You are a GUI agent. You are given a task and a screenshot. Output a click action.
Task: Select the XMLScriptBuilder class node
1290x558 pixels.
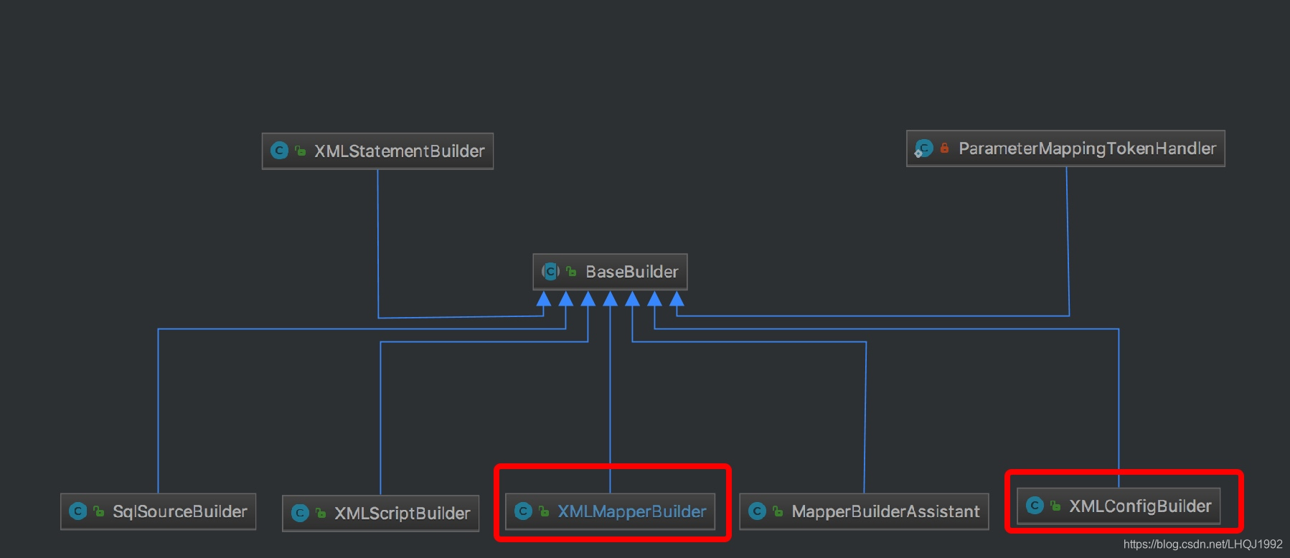click(x=380, y=514)
